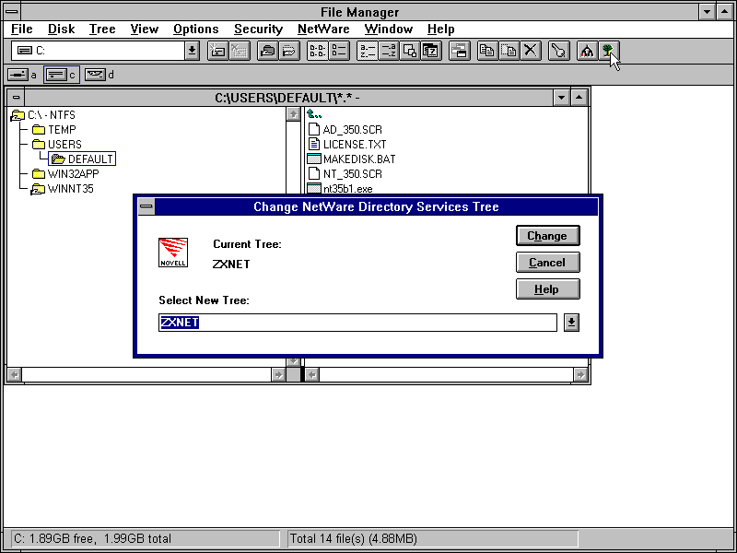
Task: Open the Security menu
Action: point(258,29)
